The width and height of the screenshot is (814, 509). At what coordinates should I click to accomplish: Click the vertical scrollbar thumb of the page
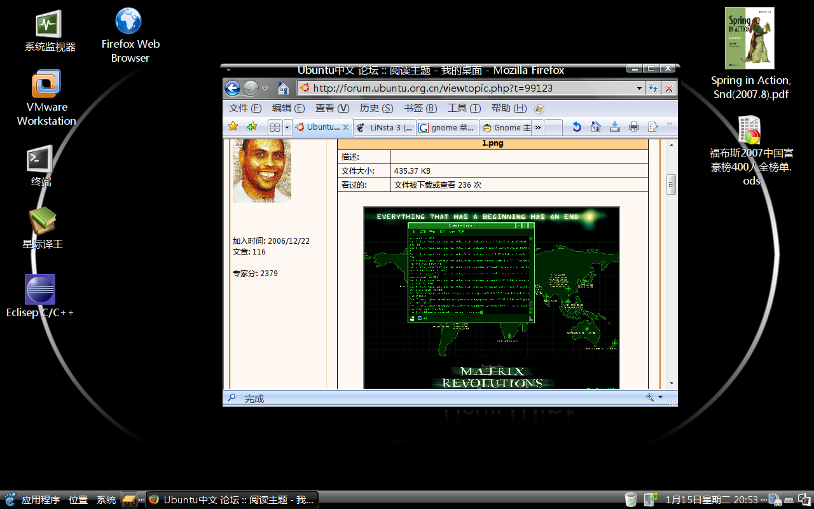pyautogui.click(x=671, y=185)
